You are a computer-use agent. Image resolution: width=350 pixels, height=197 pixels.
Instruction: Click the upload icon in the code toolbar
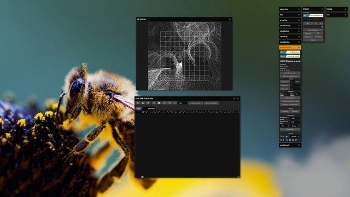pyautogui.click(x=143, y=103)
